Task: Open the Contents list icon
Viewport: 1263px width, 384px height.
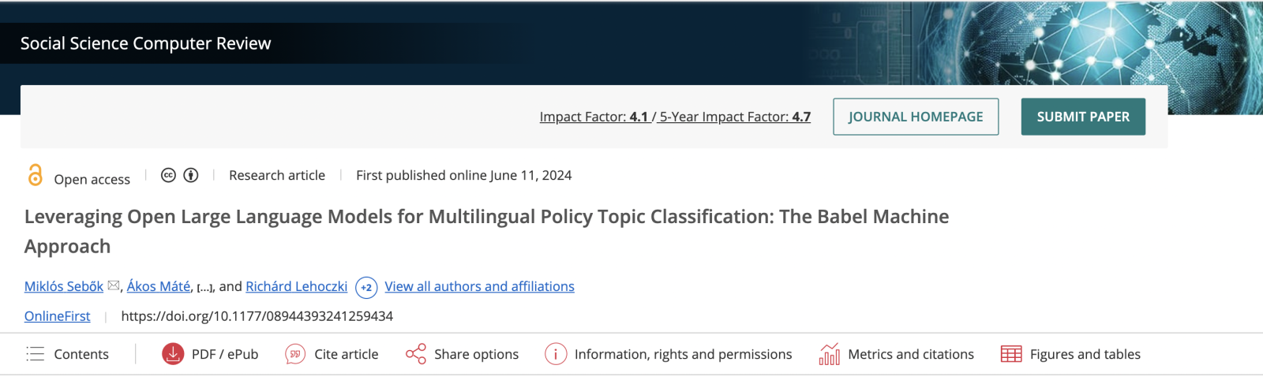Action: [36, 354]
